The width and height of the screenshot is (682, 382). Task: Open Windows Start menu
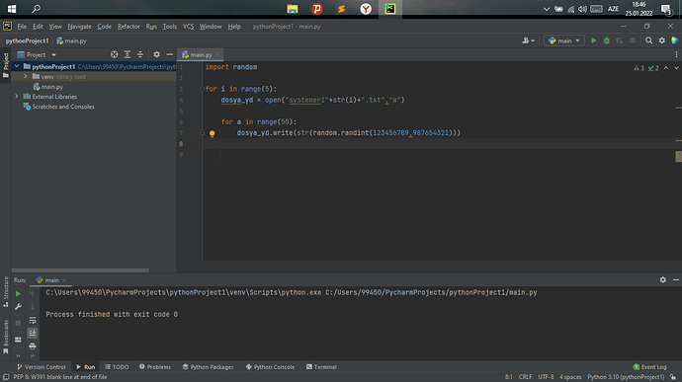coord(12,9)
